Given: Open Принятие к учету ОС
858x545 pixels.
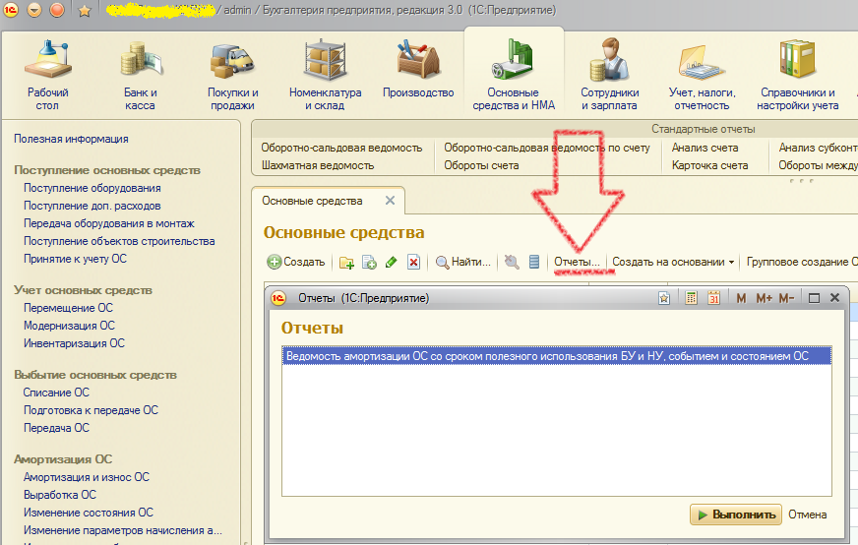Looking at the screenshot, I should [x=75, y=259].
